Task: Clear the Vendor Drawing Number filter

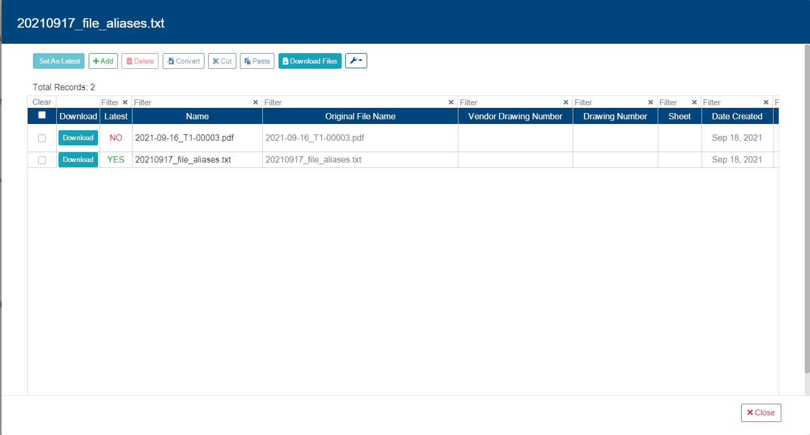Action: 566,102
